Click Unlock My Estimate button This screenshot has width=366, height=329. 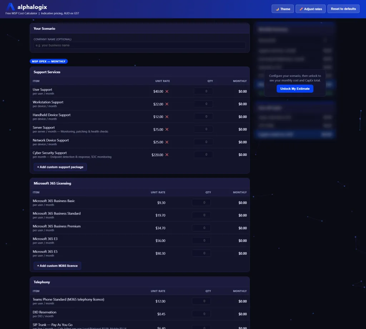click(x=295, y=89)
